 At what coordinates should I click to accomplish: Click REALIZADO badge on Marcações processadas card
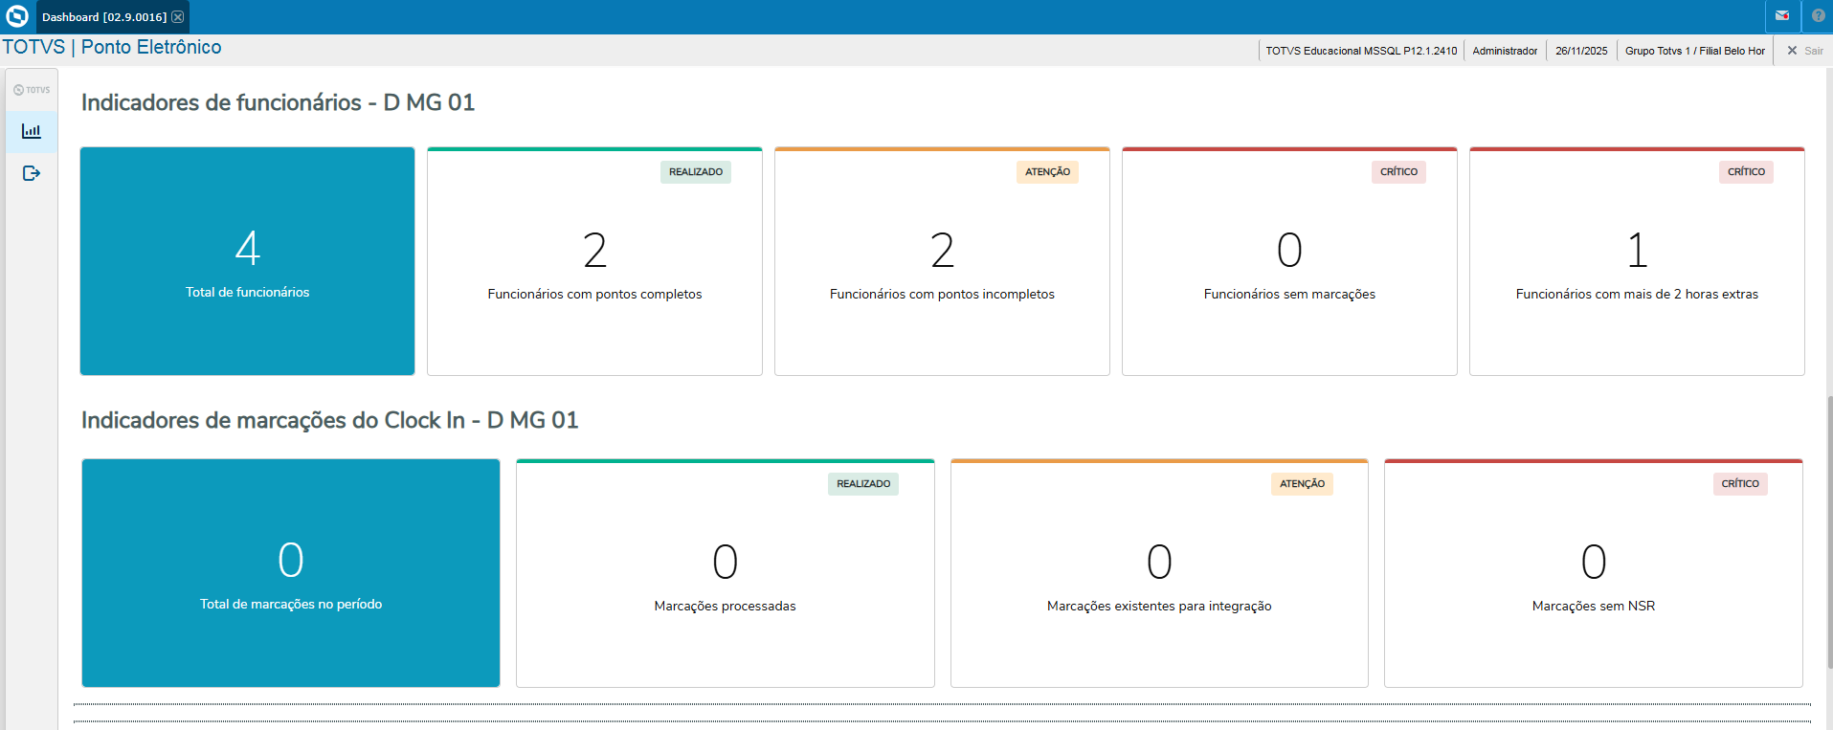(x=863, y=484)
